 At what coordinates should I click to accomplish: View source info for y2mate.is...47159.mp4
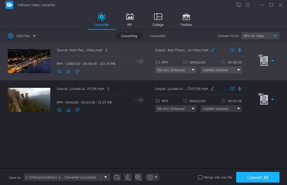[108, 89]
